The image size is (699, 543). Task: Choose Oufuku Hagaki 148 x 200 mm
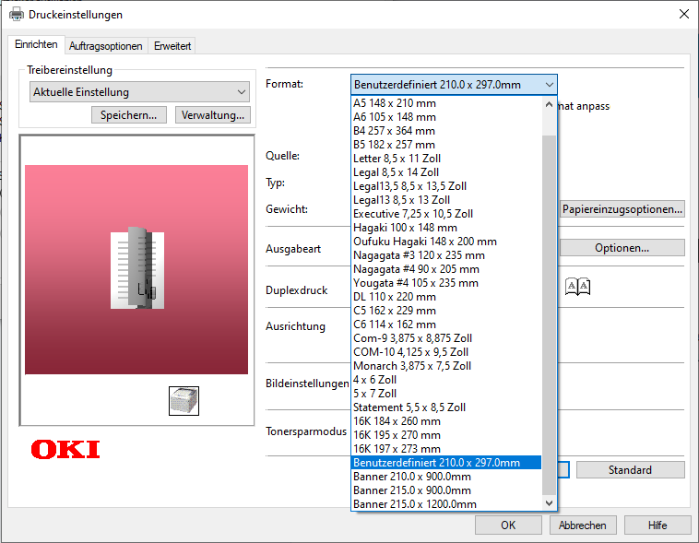pyautogui.click(x=446, y=242)
